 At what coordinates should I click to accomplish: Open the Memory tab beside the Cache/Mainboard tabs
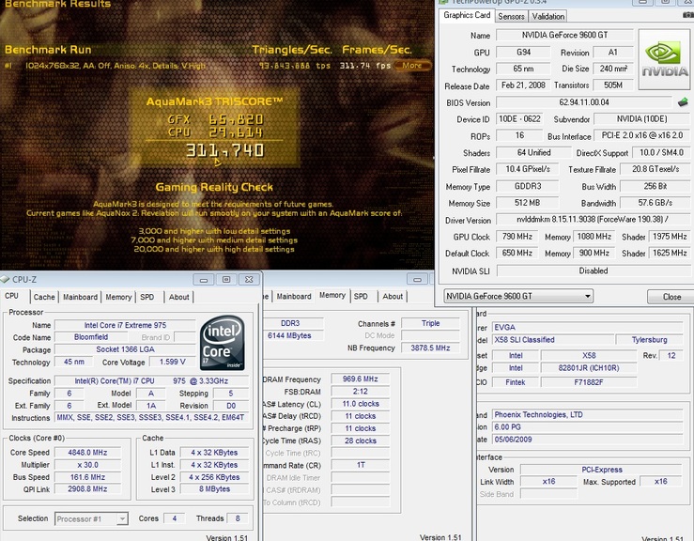[x=118, y=297]
